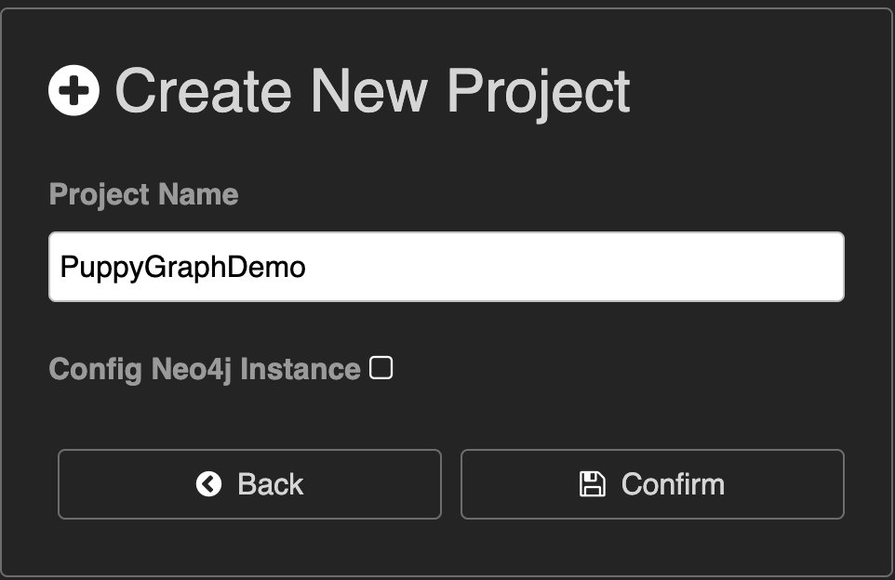Go back using the Back button
The height and width of the screenshot is (580, 895).
click(x=249, y=484)
